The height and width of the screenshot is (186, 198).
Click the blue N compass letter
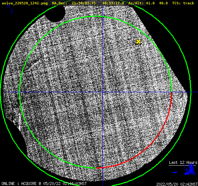8,6
